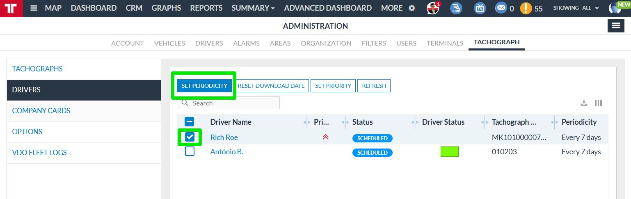Expand the SUMMARY dropdown menu
The image size is (631, 199).
[x=253, y=8]
